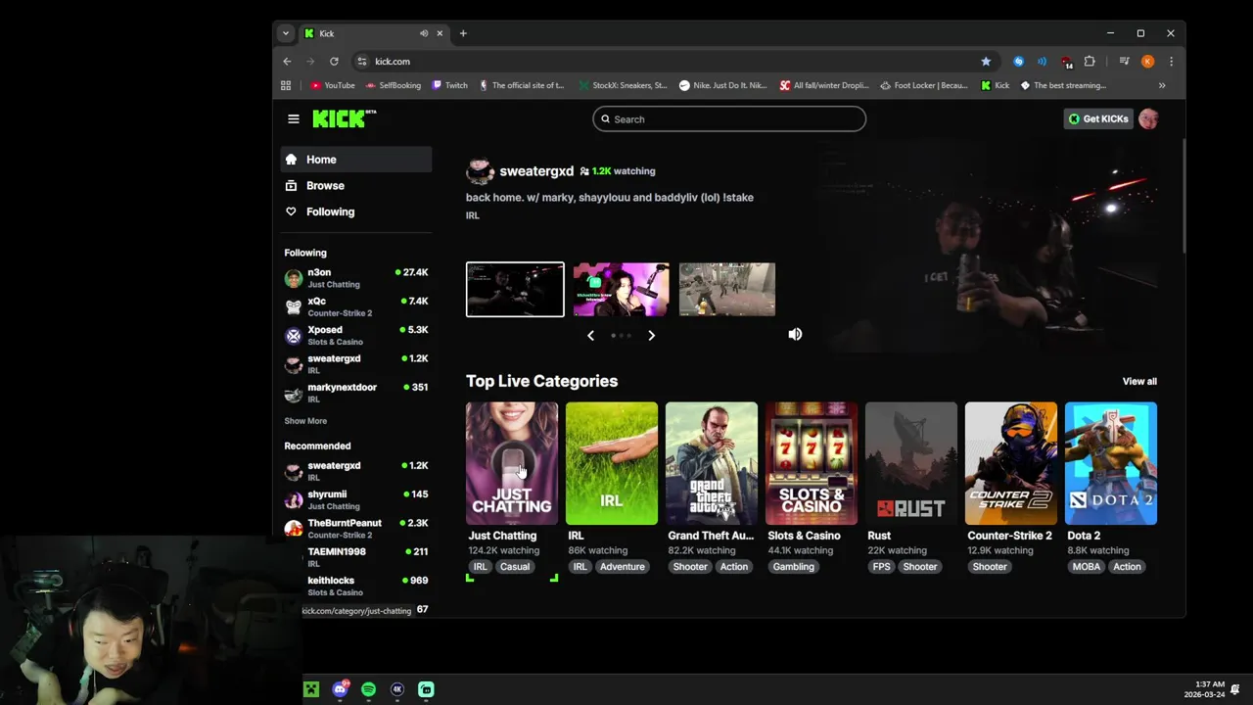The height and width of the screenshot is (705, 1253).
Task: Bookmark star icon in address bar
Action: 986,61
